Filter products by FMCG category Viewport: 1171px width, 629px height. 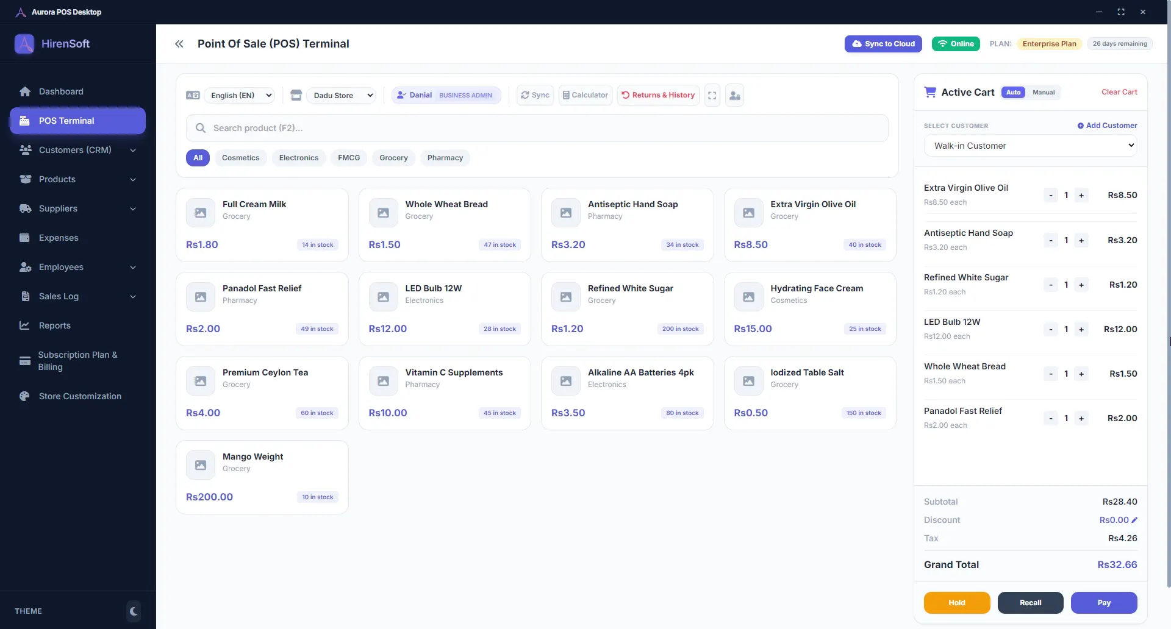coord(349,158)
